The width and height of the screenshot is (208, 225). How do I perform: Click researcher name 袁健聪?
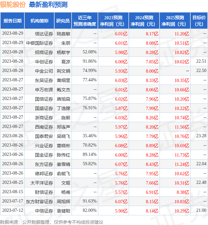64,211
